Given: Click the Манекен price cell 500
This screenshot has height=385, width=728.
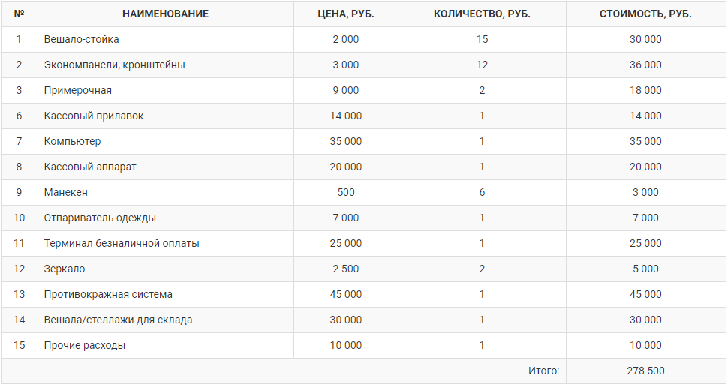Looking at the screenshot, I should [346, 192].
